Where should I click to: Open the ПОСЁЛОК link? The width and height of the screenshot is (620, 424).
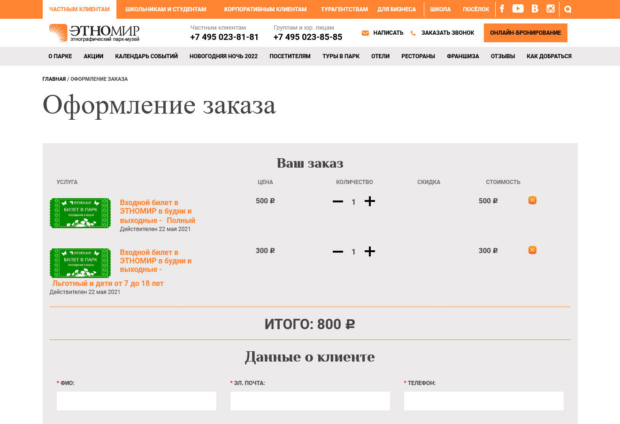(x=476, y=9)
